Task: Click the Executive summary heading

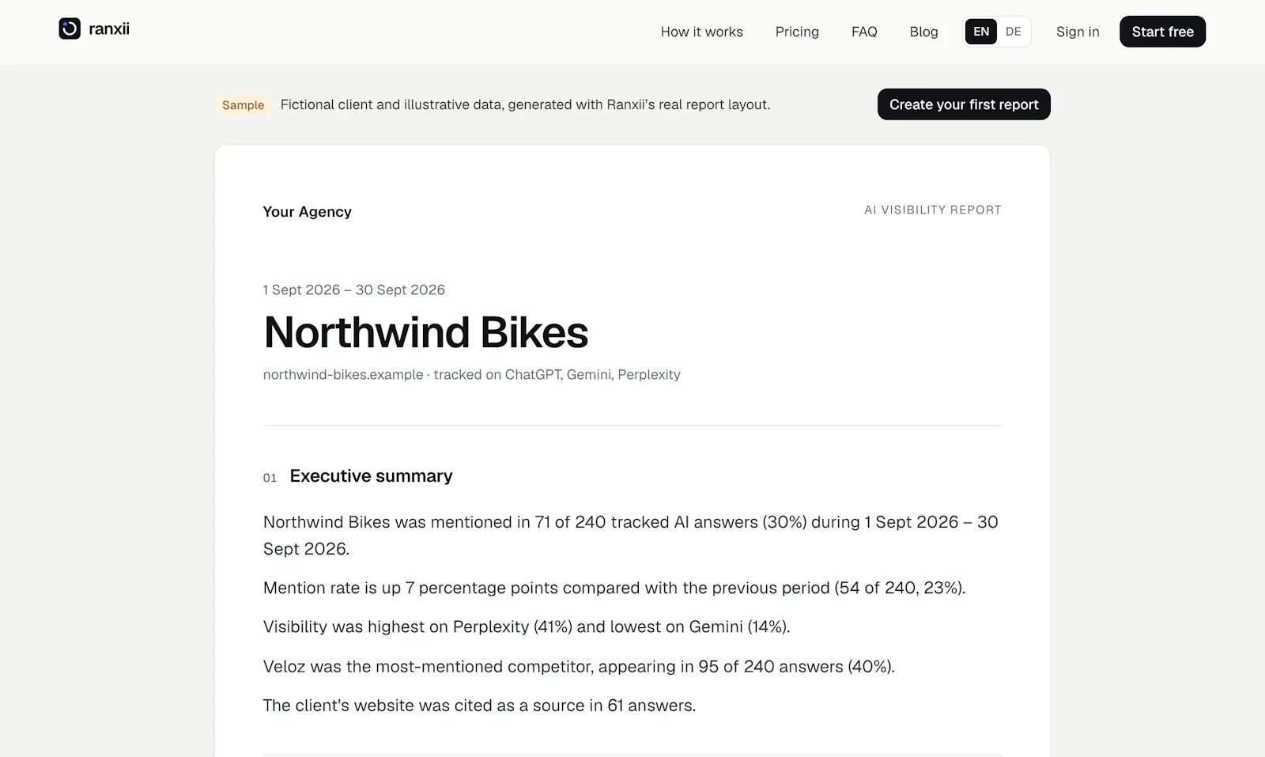Action: [x=371, y=476]
